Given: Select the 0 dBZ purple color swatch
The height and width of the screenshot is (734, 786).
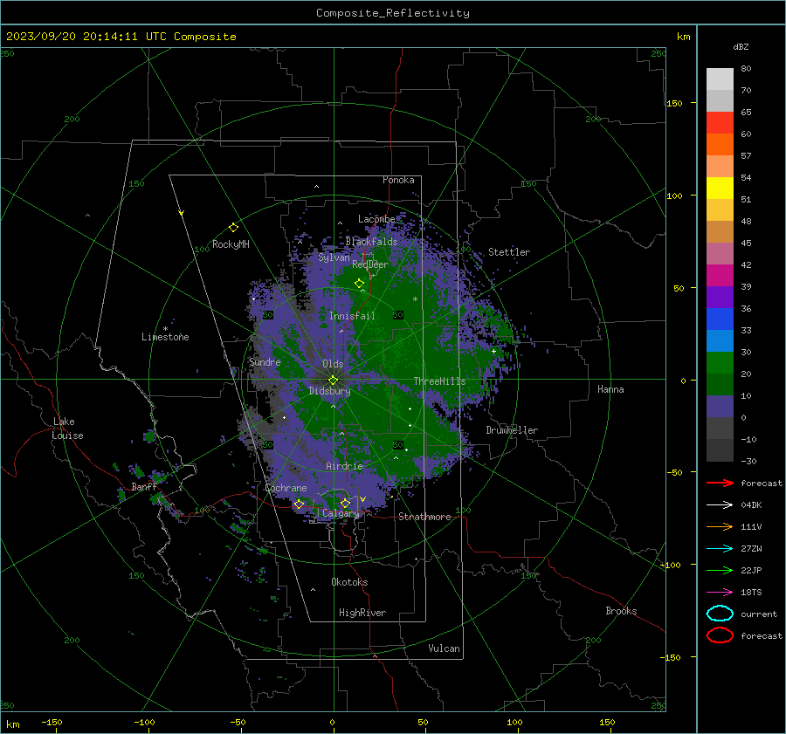Looking at the screenshot, I should 720,407.
